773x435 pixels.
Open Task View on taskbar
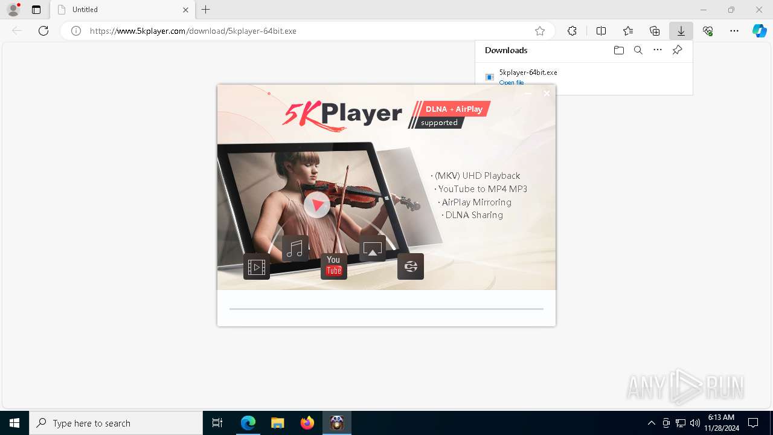(217, 423)
